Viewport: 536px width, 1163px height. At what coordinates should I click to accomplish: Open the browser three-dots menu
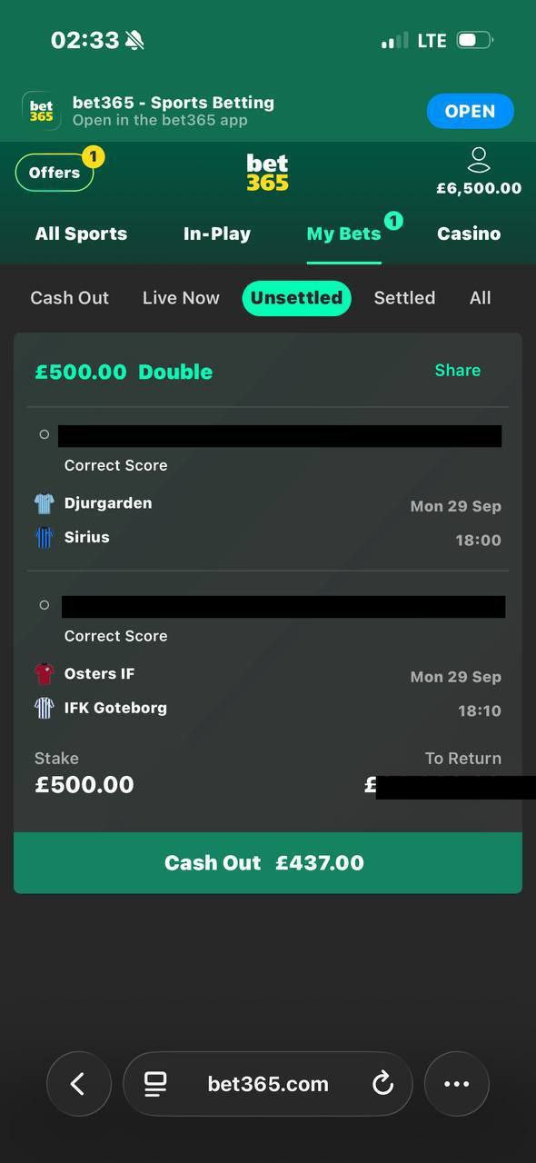pos(456,1083)
